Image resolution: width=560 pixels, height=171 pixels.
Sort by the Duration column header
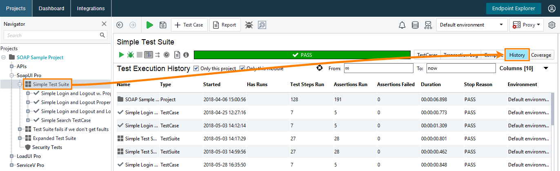click(x=431, y=84)
